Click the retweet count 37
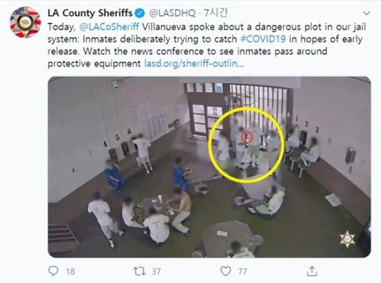The width and height of the screenshot is (381, 283). (157, 271)
